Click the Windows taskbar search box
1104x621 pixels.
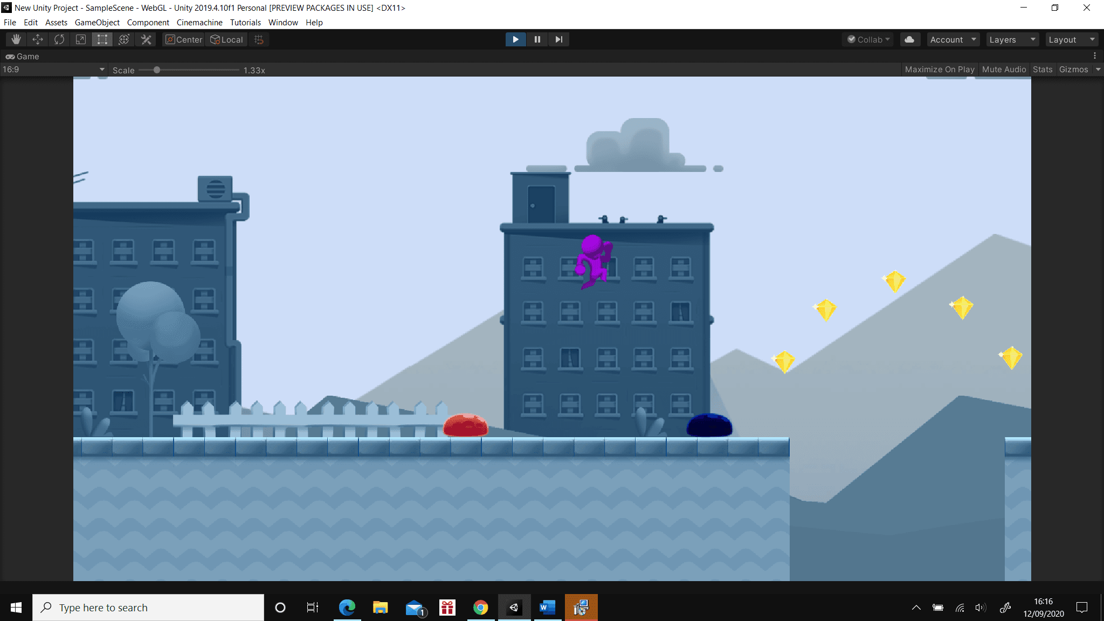tap(148, 608)
